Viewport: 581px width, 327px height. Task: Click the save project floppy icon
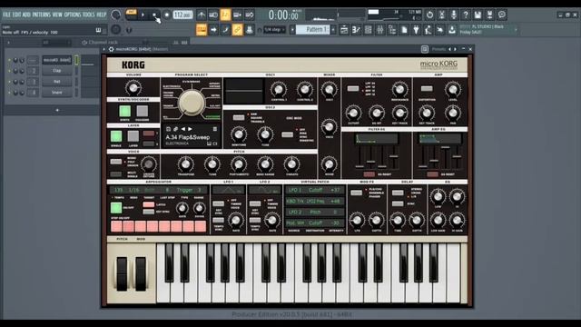478,15
